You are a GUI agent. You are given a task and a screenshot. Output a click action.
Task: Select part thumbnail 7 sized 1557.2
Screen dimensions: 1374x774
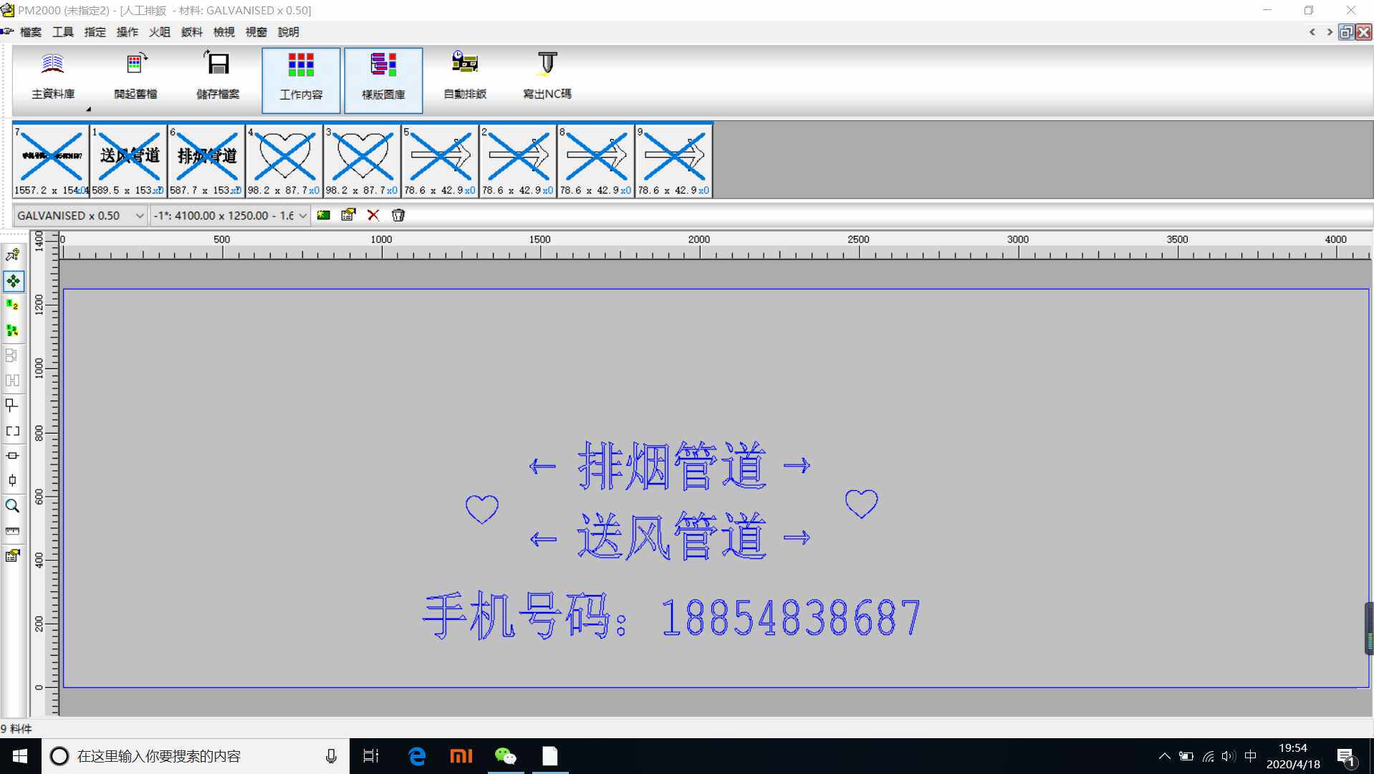(51, 161)
